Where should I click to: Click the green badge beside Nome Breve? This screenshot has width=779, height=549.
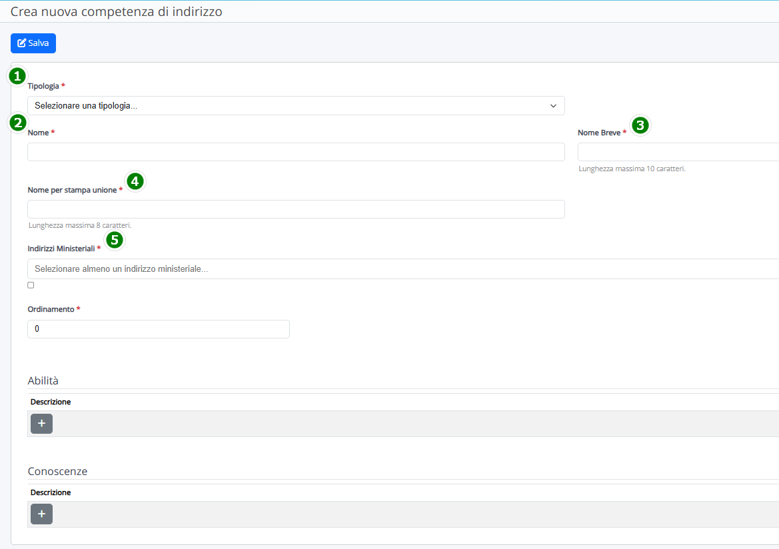coord(640,125)
